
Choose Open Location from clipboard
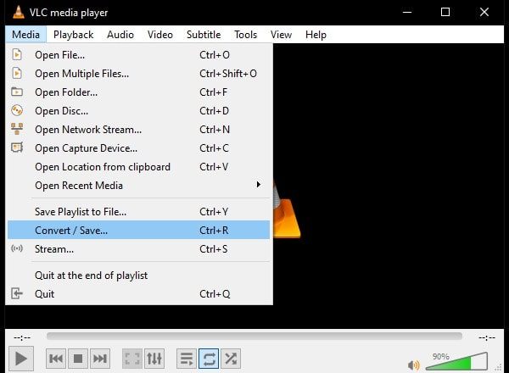pyautogui.click(x=138, y=167)
